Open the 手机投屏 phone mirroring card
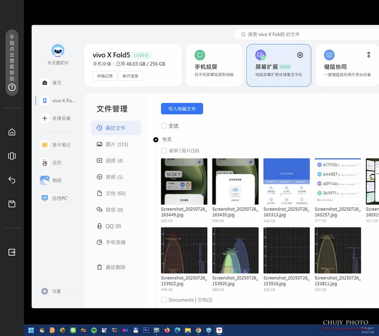The height and width of the screenshot is (336, 379). pos(214,65)
